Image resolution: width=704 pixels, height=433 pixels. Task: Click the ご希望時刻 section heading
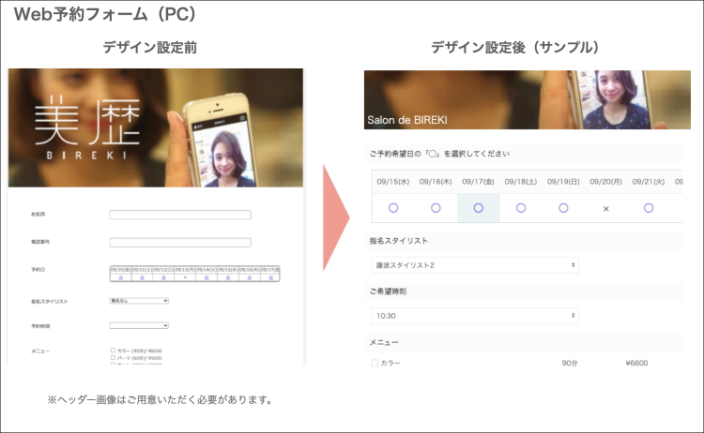[x=388, y=291]
